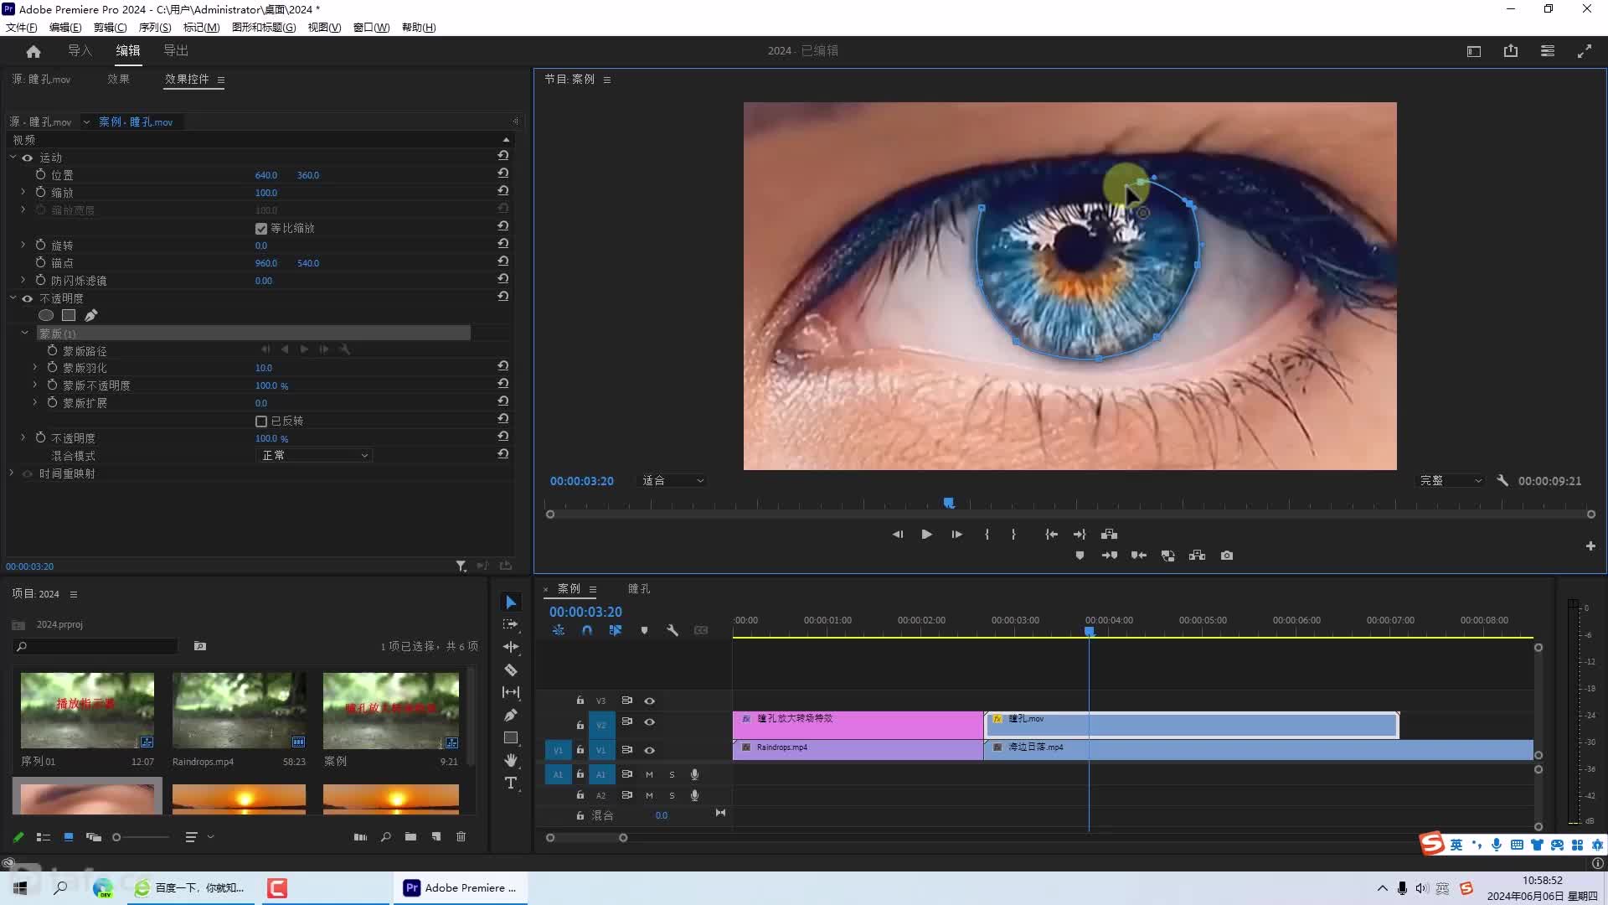Toggle V2 track output eye
Screen dimensions: 1608x905
649,721
